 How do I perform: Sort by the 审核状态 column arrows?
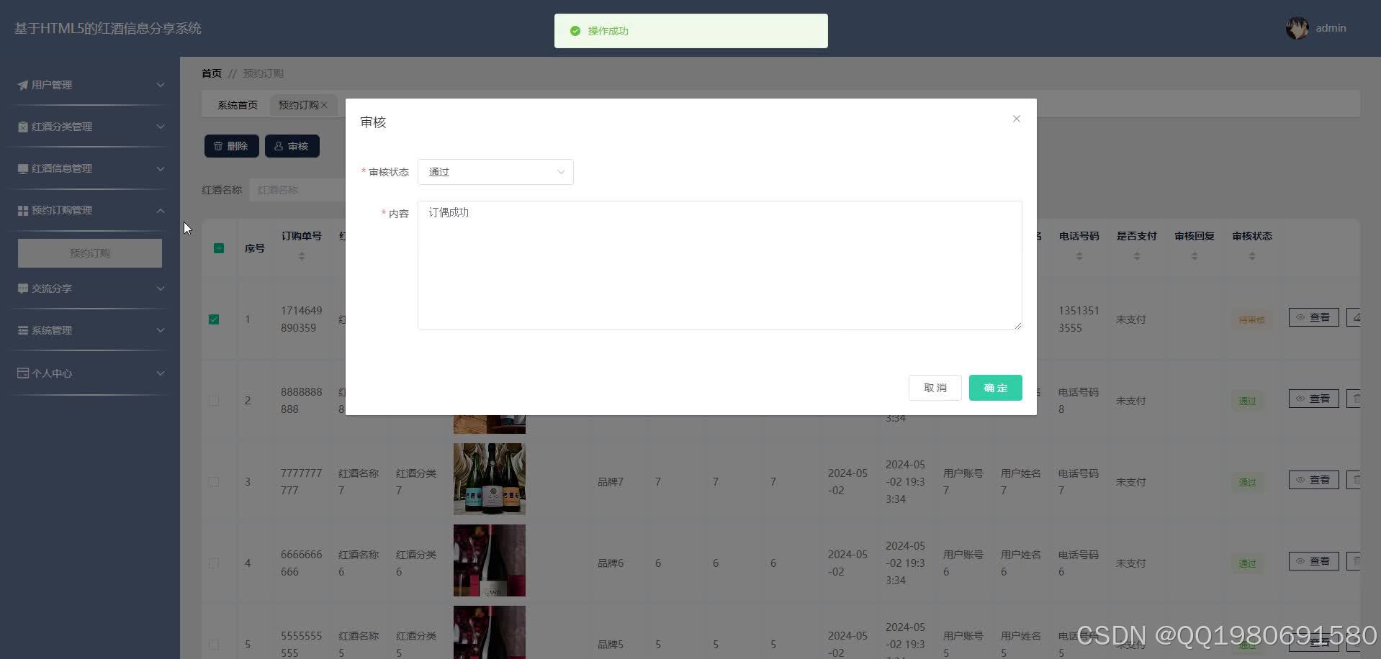1251,256
